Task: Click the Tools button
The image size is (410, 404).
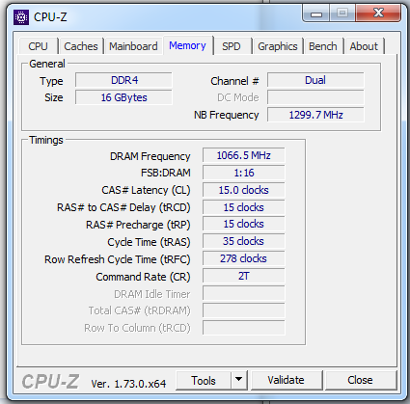Action: click(204, 381)
